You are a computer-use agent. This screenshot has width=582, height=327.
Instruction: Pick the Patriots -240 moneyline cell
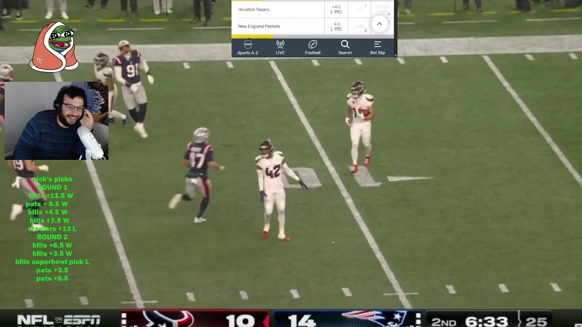tap(359, 26)
